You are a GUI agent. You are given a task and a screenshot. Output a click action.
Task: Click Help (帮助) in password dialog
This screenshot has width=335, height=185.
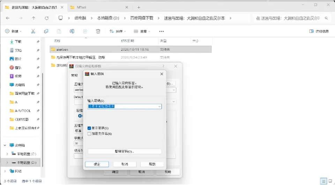coord(152,164)
